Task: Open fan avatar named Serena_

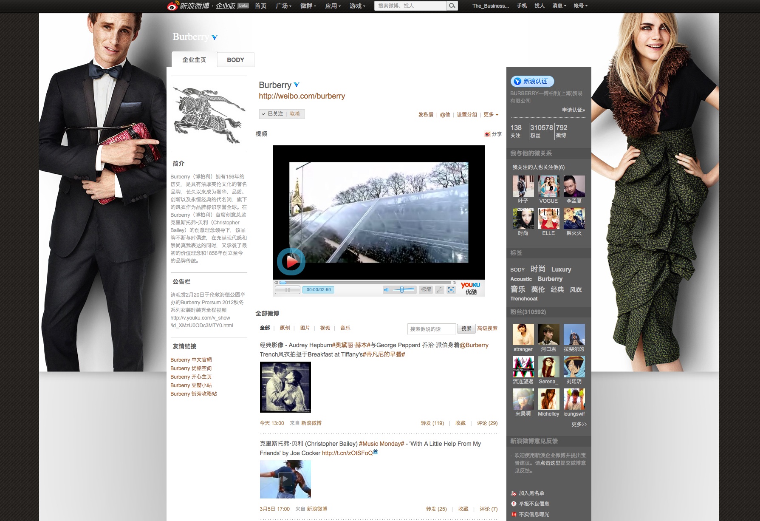Action: coord(548,367)
